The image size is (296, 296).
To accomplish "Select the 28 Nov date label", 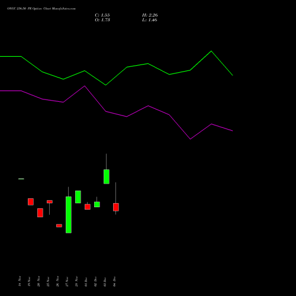I will point(76,281).
